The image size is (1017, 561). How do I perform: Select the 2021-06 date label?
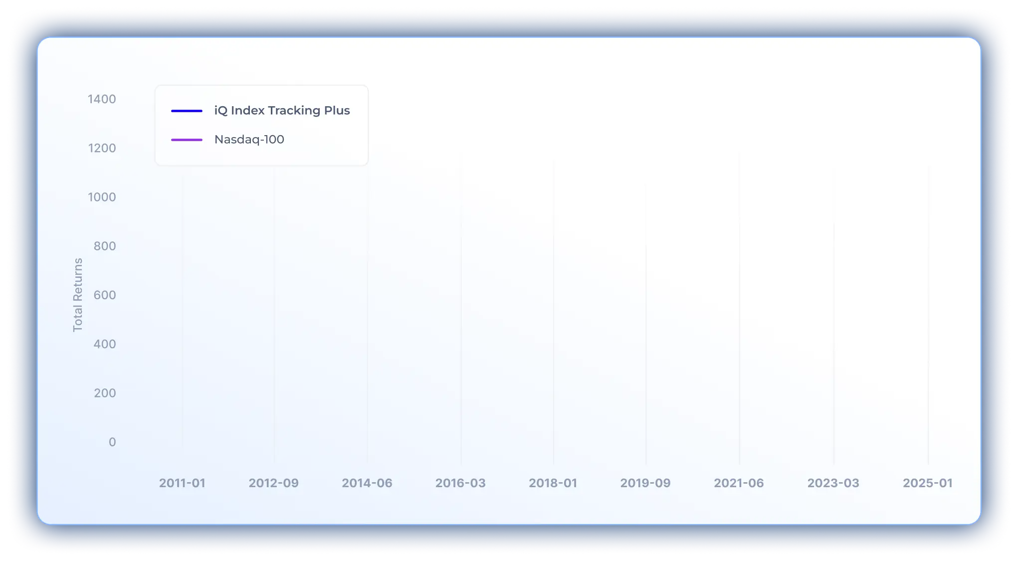[x=738, y=483]
